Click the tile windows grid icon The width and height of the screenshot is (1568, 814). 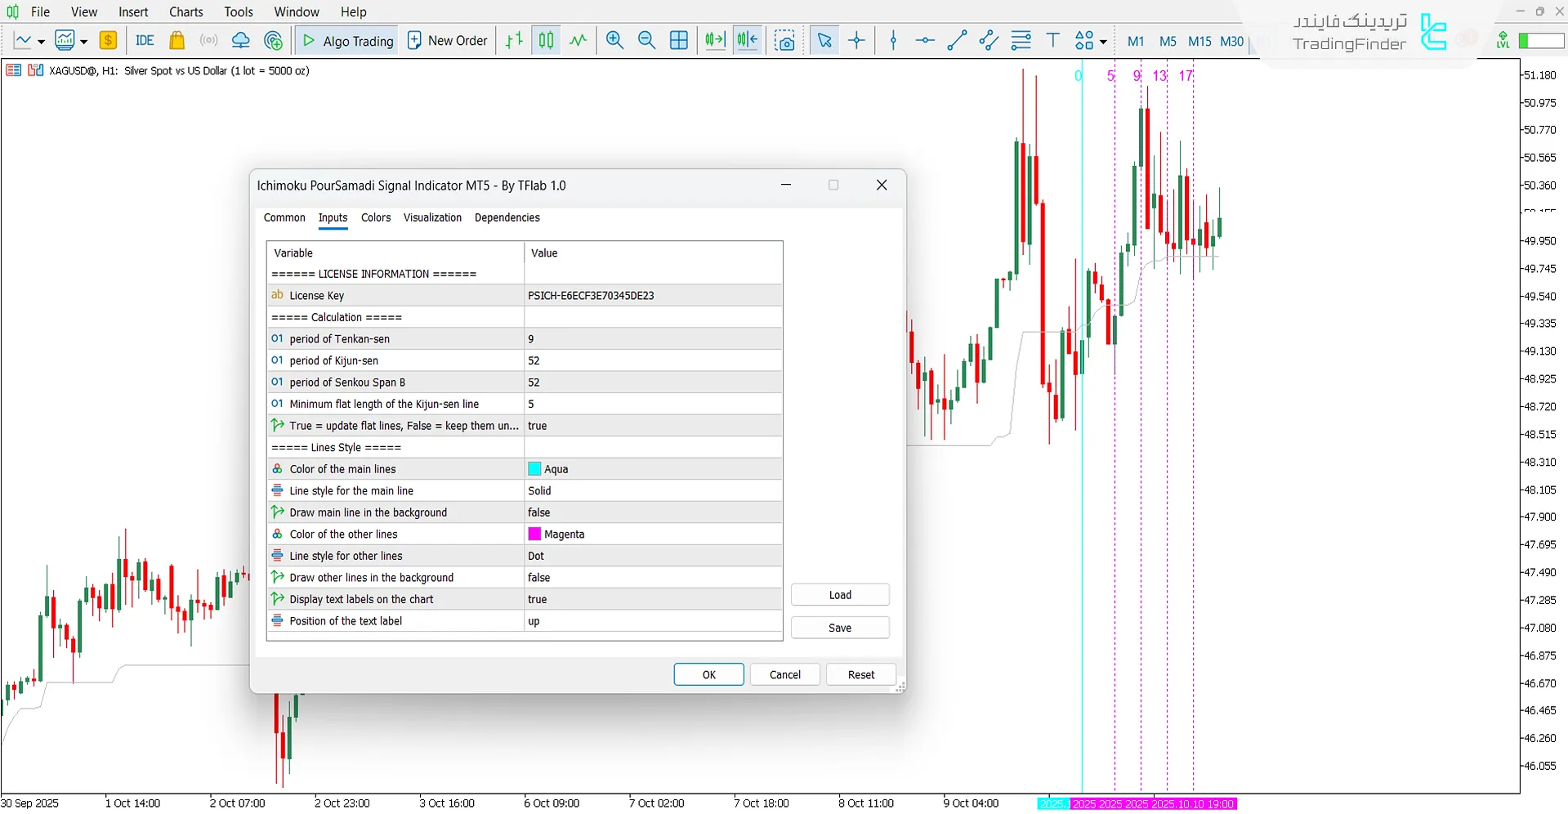[x=678, y=41]
